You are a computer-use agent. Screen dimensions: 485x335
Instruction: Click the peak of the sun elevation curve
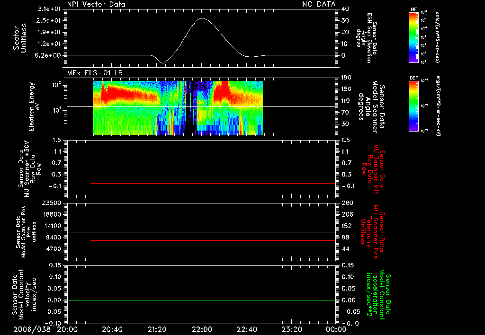point(202,18)
